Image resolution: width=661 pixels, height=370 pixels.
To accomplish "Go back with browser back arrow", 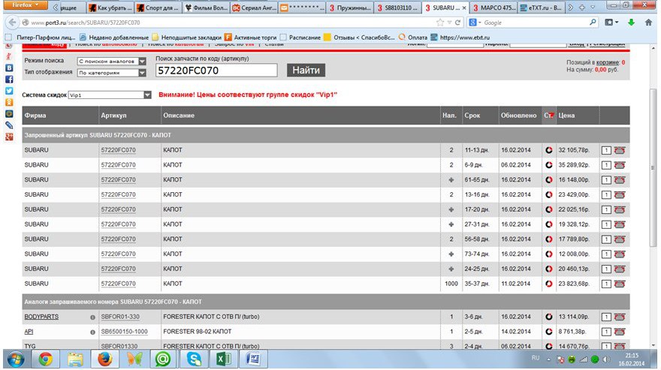I will tap(12, 23).
